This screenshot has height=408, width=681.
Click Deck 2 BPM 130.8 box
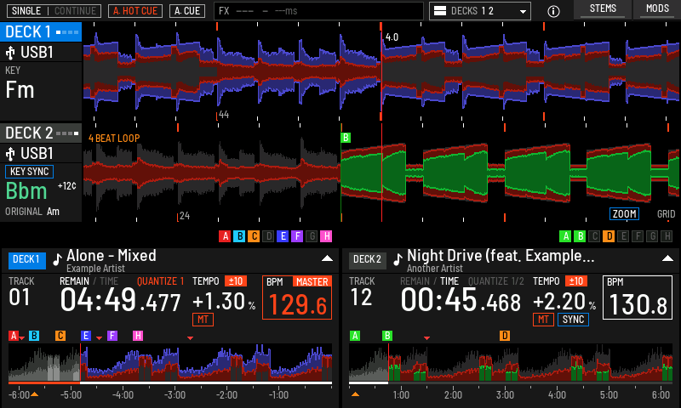tap(637, 297)
